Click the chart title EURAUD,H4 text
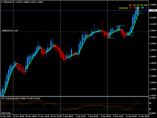Screen dimensions: 157x118 9,2
